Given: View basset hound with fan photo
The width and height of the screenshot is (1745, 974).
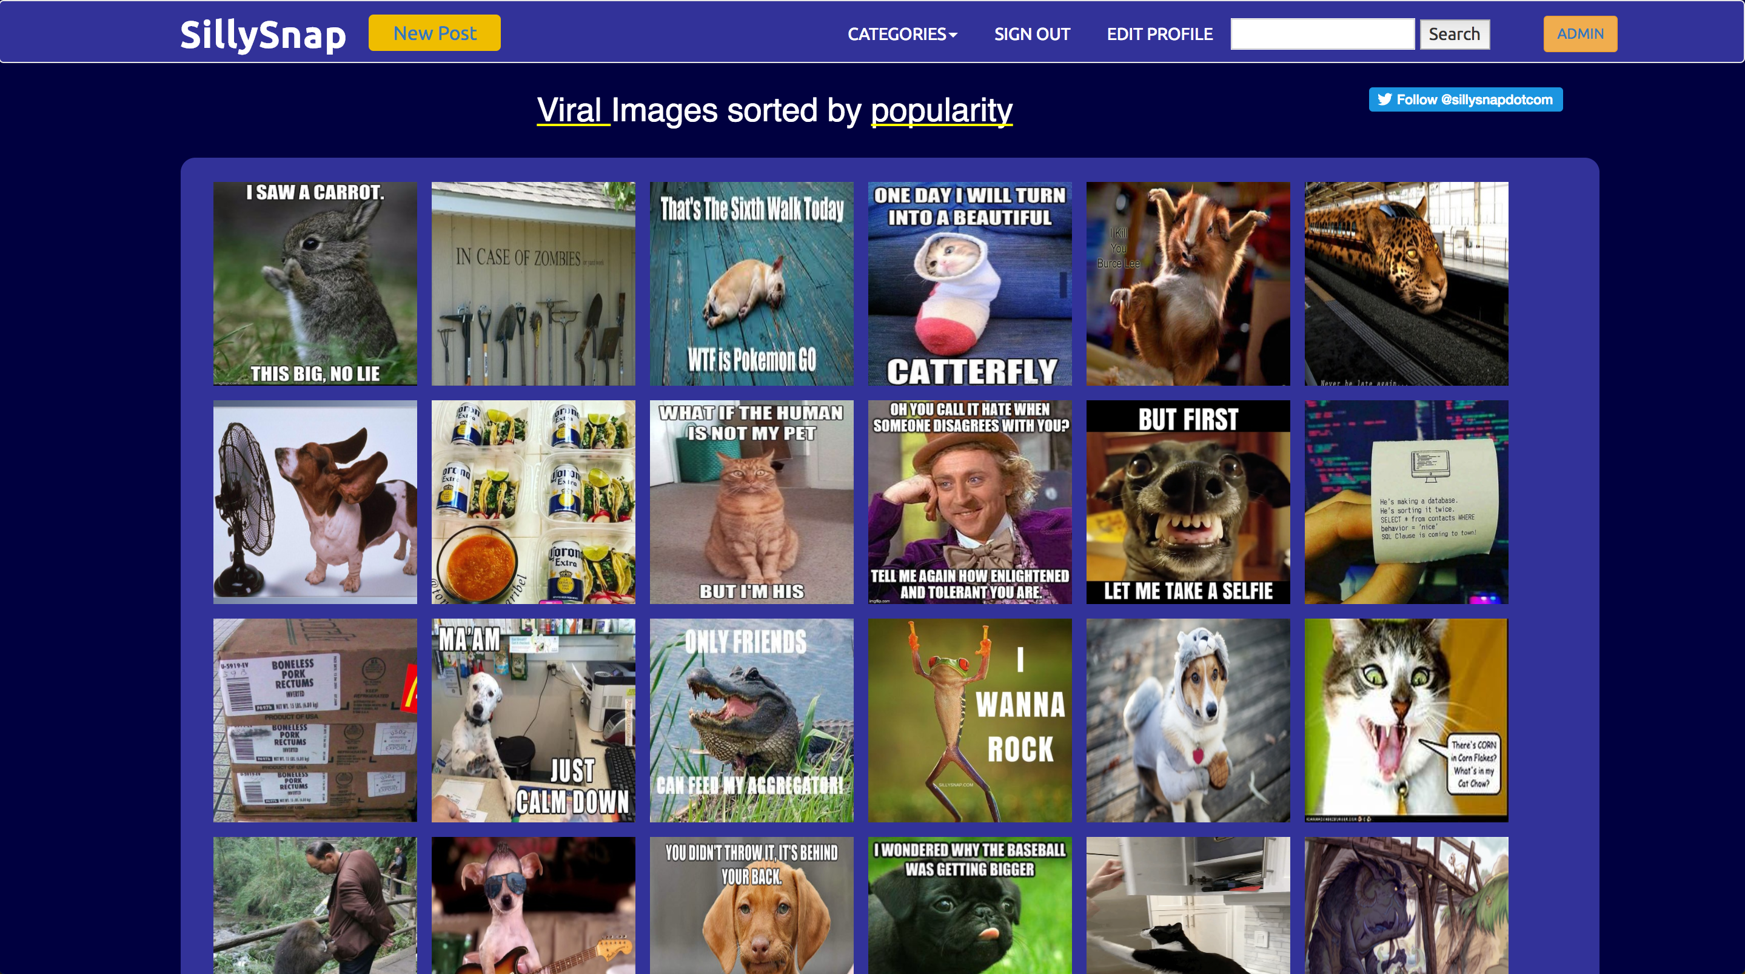Looking at the screenshot, I should [315, 502].
